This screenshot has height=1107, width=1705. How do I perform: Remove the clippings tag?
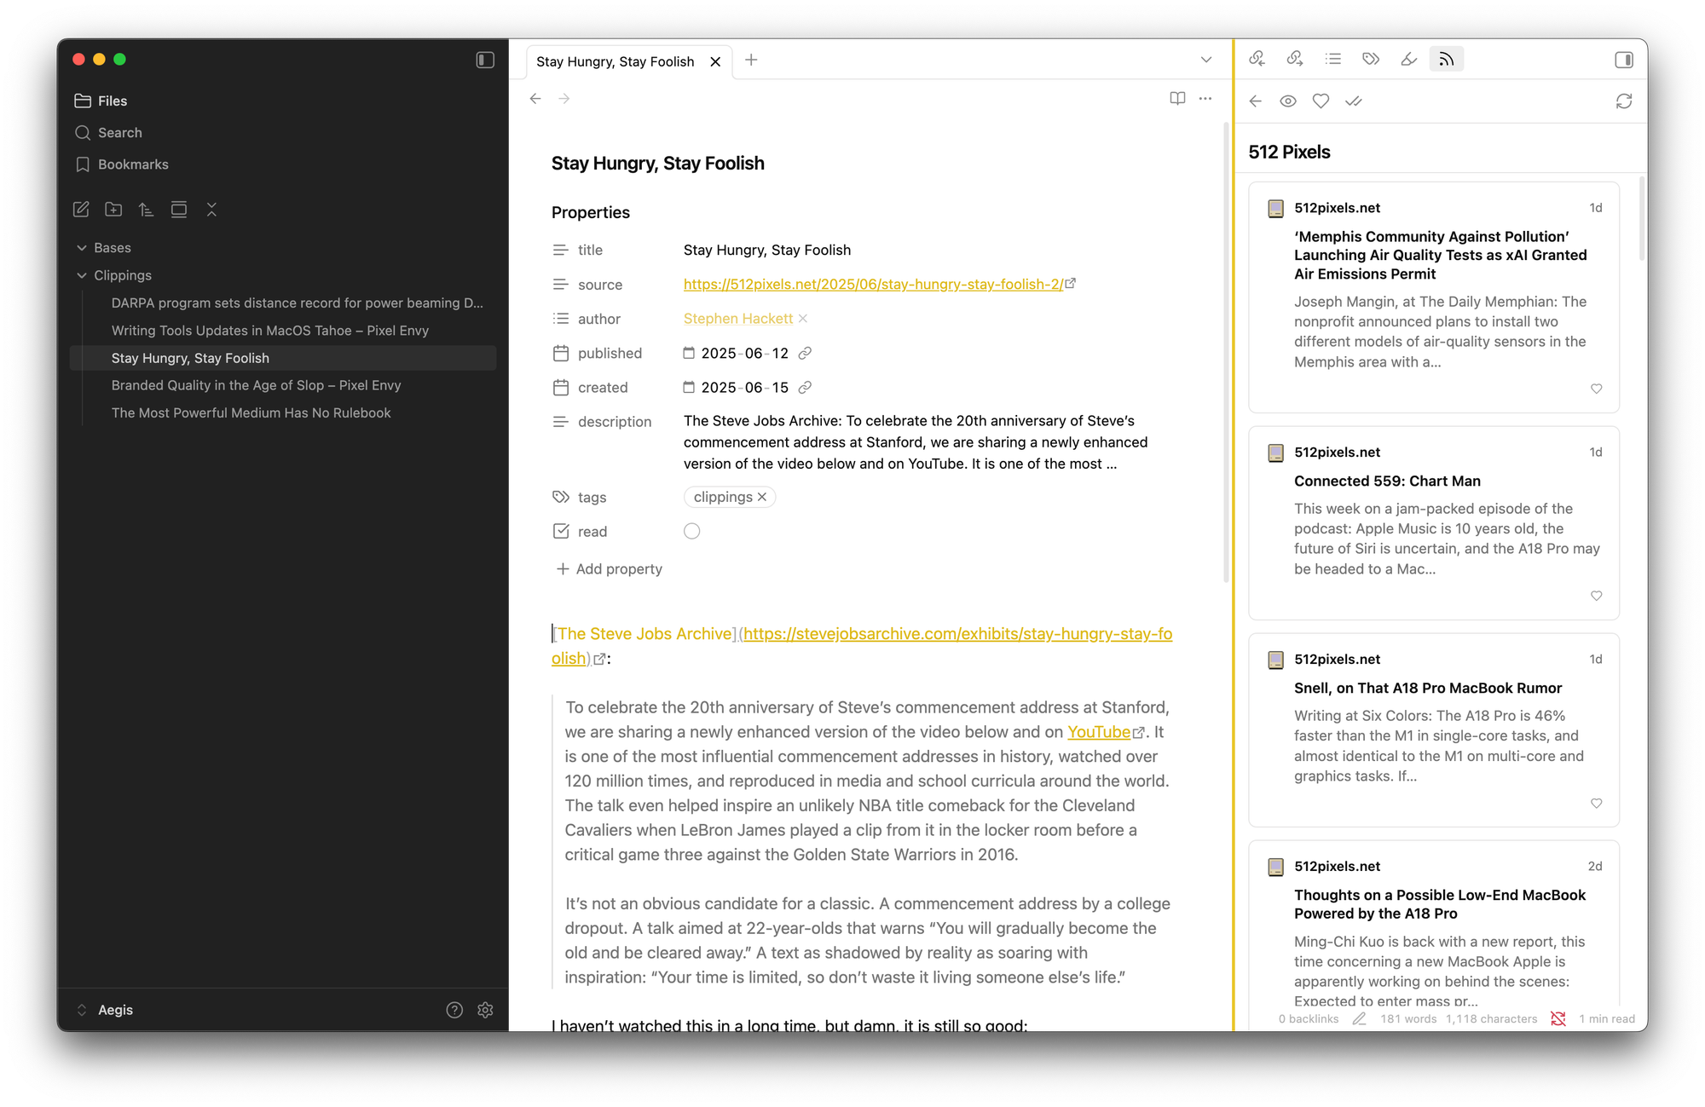tap(762, 497)
